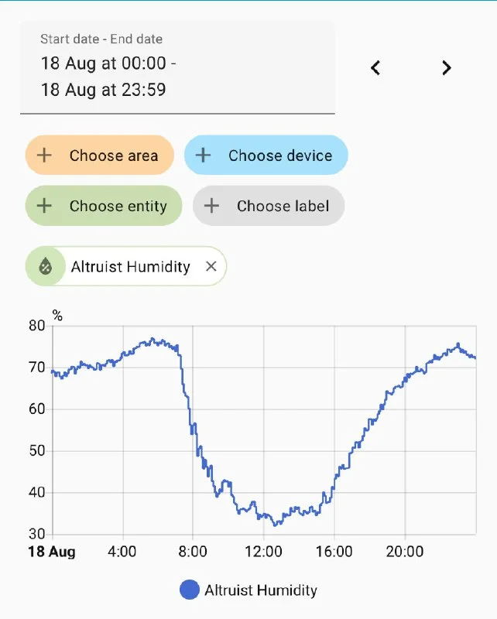497x619 pixels.
Task: Click the plus icon beside Choose area
Action: click(x=45, y=156)
